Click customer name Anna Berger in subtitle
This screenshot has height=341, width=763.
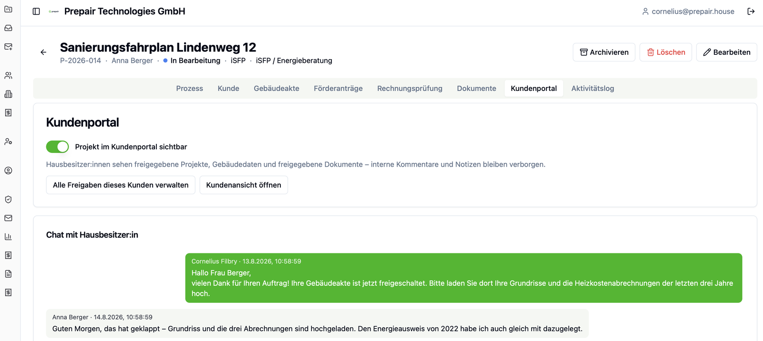[x=132, y=60]
